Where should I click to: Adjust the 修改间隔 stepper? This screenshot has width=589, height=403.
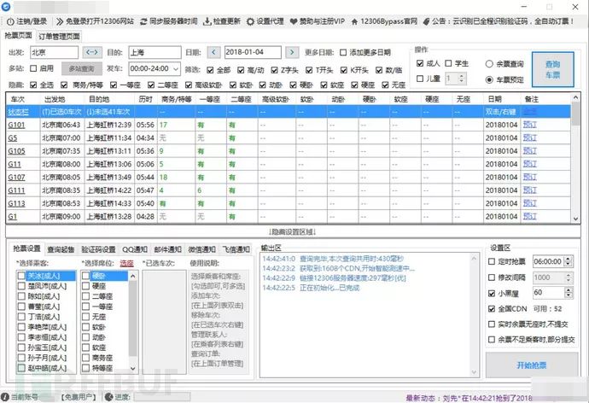coord(569,277)
